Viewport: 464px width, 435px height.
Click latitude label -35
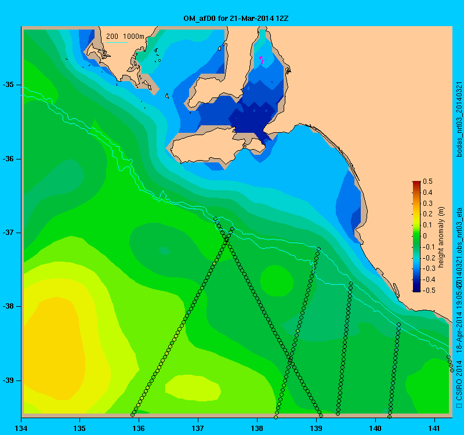(x=8, y=85)
